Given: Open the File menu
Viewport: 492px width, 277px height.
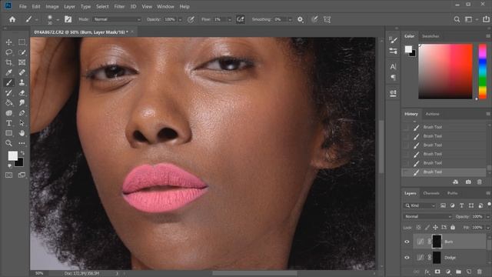Looking at the screenshot, I should pos(22,6).
